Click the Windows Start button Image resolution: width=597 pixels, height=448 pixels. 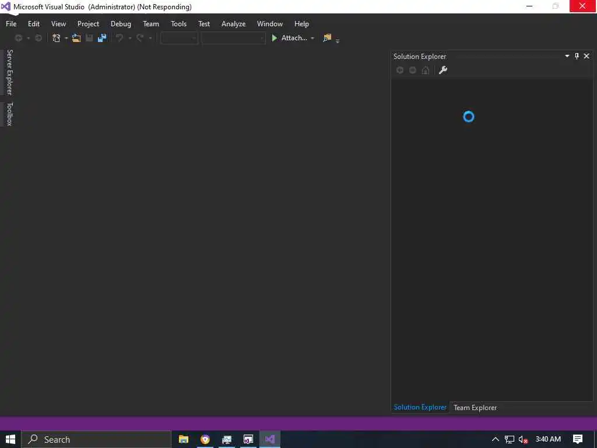click(x=10, y=439)
